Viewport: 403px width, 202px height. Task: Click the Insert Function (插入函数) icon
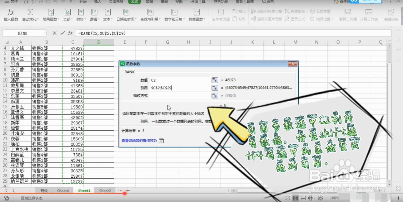pos(11,12)
